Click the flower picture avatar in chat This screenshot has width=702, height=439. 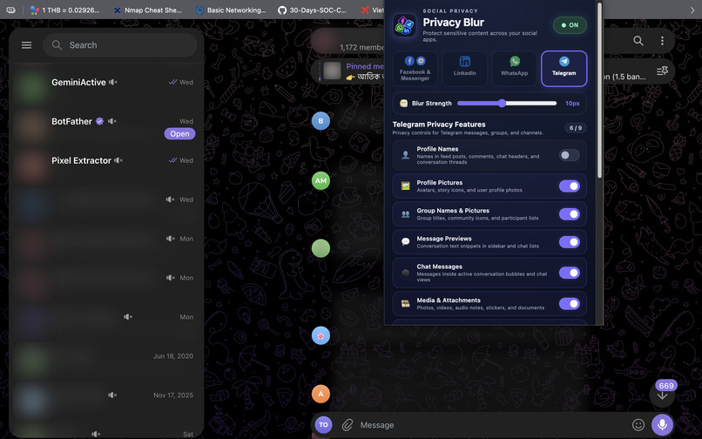pos(321,335)
